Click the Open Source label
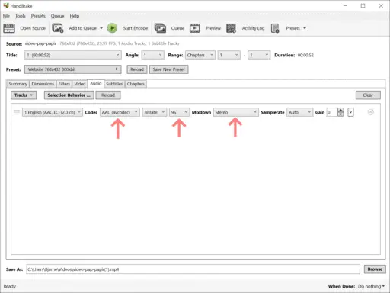The height and width of the screenshot is (293, 390). 33,28
